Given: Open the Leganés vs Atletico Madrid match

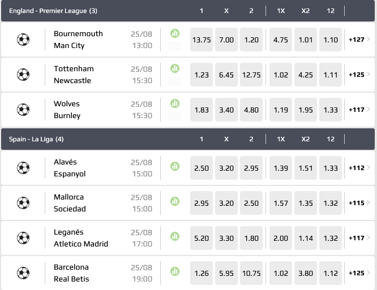Looking at the screenshot, I should [81, 238].
